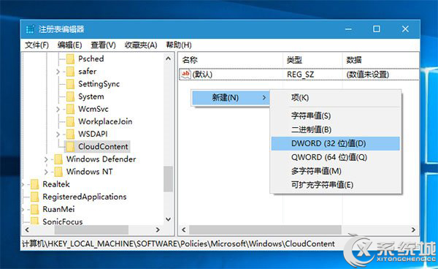438x269 pixels.
Task: Click the 名称 column header
Action: pos(231,60)
